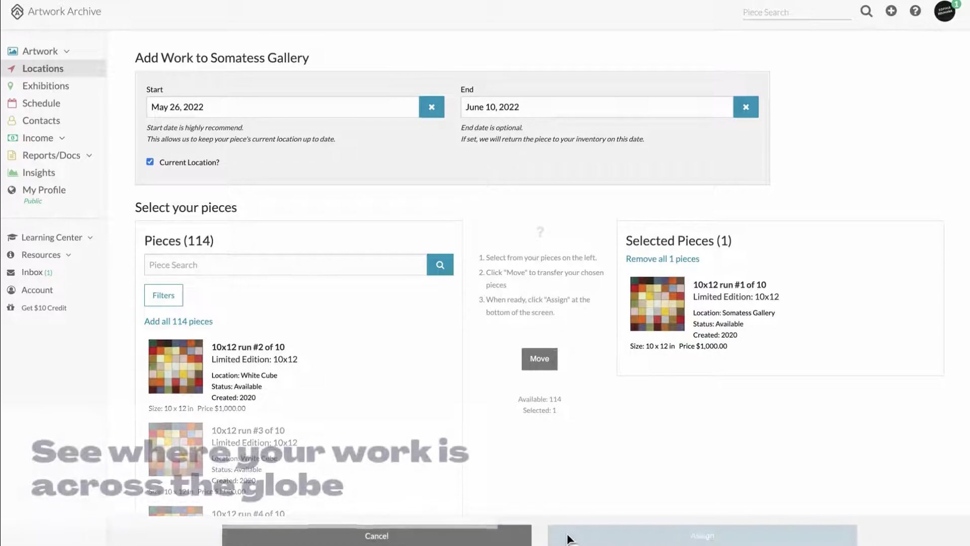Clear the End date with X button
This screenshot has width=970, height=546.
click(x=746, y=107)
